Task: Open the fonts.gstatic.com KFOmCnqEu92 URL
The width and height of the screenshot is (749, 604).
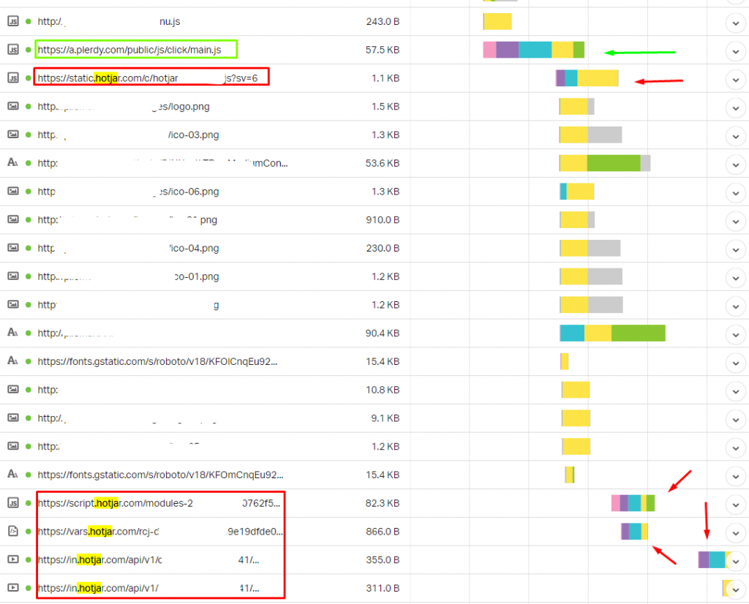Action: pos(160,475)
